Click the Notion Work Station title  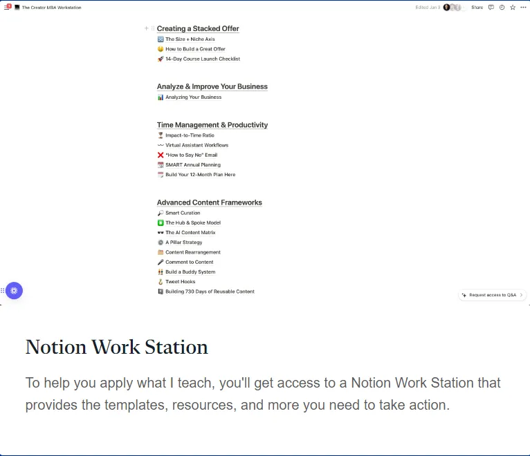[x=117, y=347]
